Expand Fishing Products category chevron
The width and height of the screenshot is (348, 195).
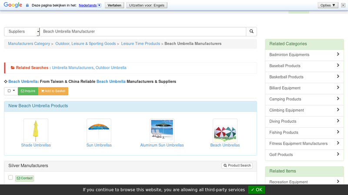pyautogui.click(x=338, y=132)
